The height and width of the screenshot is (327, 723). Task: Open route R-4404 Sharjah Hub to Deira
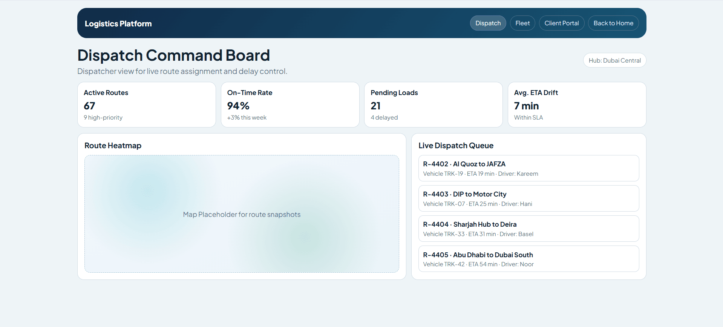point(528,229)
